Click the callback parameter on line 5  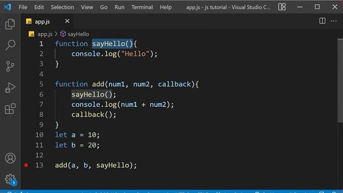pyautogui.click(x=174, y=84)
